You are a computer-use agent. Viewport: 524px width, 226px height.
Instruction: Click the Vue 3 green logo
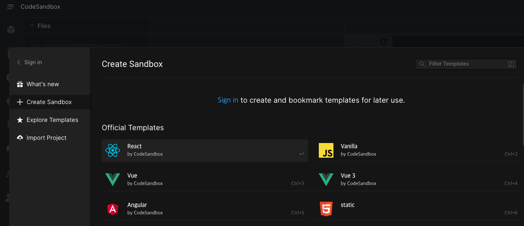(326, 180)
